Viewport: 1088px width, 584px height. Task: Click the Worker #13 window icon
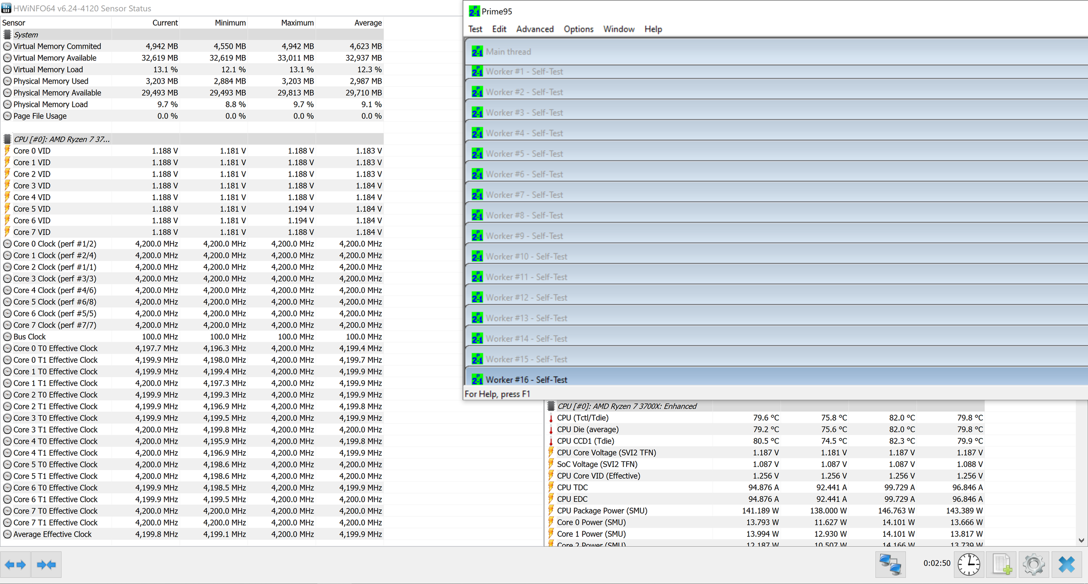pyautogui.click(x=477, y=318)
